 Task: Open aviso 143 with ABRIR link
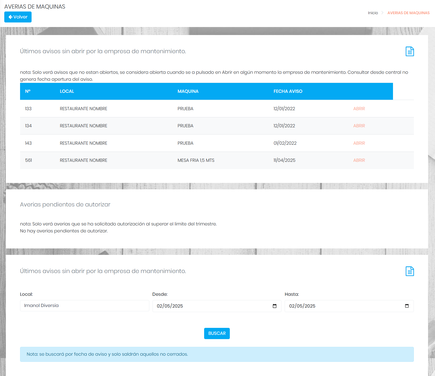(359, 143)
